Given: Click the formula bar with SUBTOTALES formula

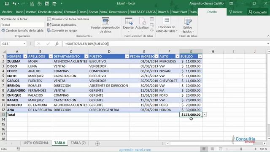Looking at the screenshot, I should click(165, 44).
